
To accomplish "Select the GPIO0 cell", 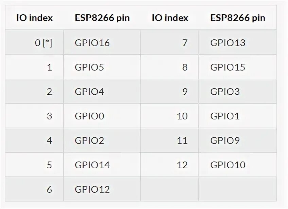I will coord(102,116).
